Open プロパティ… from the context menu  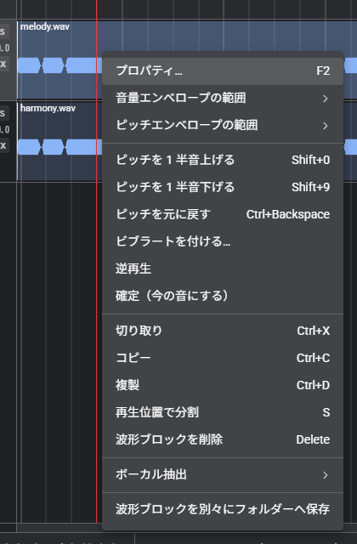(223, 71)
